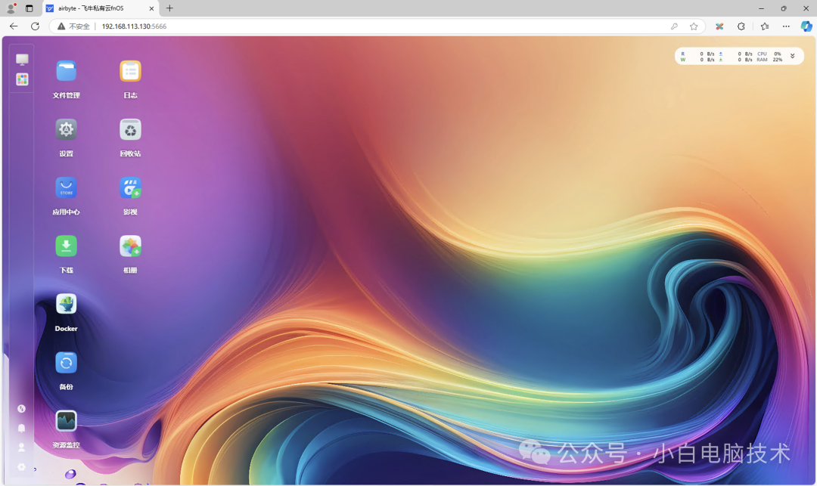Open saved passwords key icon
This screenshot has height=486, width=817.
click(x=674, y=26)
